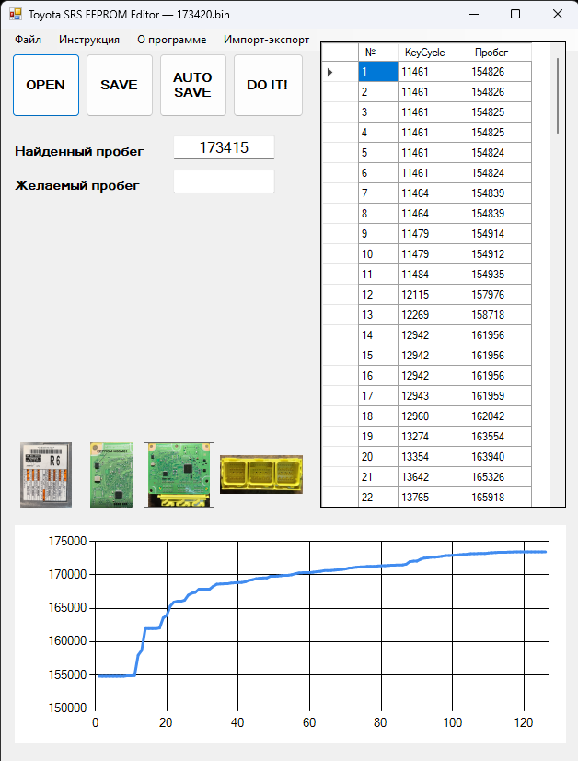Click the 100 label on the chart x-axis
Screen dimensions: 578x761
(x=453, y=722)
